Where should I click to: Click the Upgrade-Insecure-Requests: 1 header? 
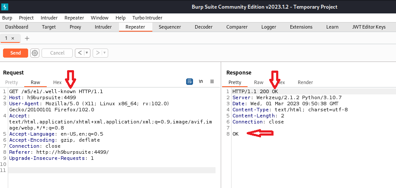click(x=51, y=158)
